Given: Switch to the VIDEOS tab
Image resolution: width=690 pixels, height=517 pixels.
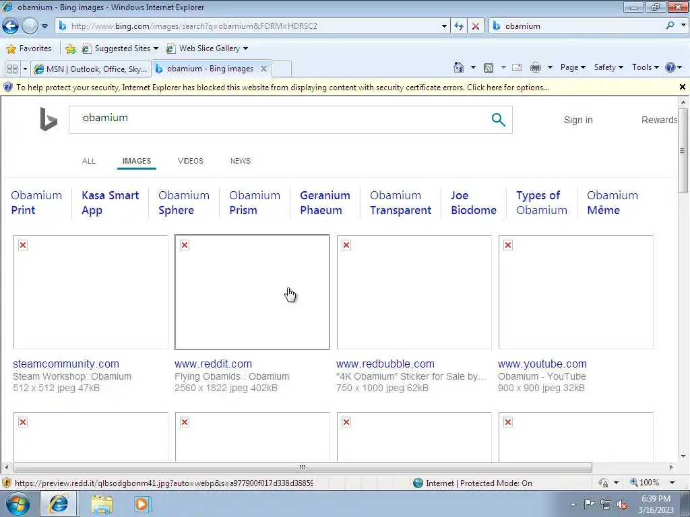Looking at the screenshot, I should click(191, 161).
